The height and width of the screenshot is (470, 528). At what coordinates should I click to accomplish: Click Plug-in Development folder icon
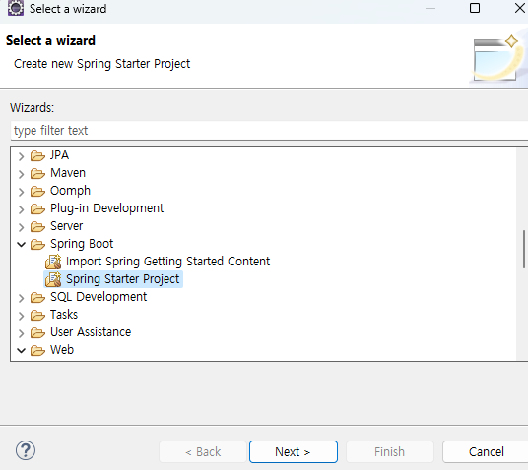tap(37, 209)
